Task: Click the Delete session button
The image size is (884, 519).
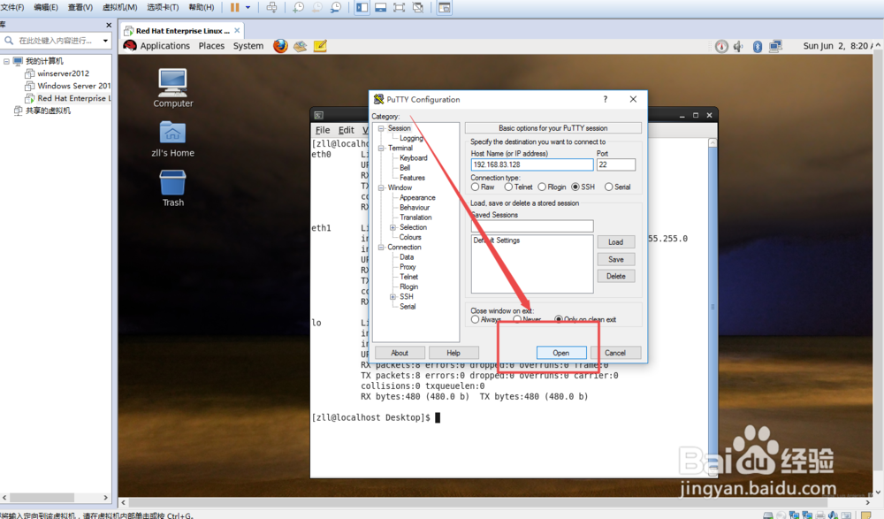Action: (x=615, y=277)
